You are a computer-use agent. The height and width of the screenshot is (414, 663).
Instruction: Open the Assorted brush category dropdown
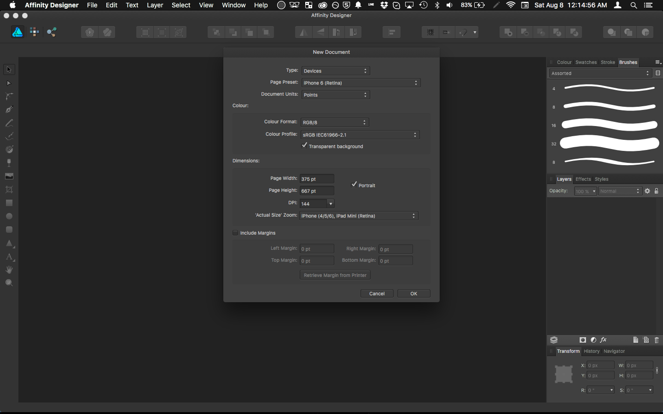tap(600, 73)
